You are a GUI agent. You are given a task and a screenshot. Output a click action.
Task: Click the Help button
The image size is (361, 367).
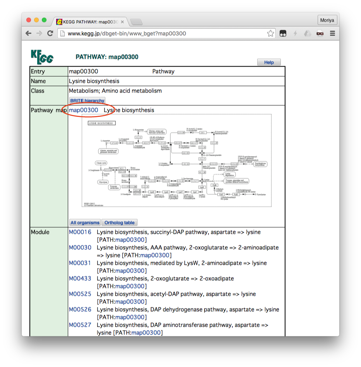(x=269, y=62)
